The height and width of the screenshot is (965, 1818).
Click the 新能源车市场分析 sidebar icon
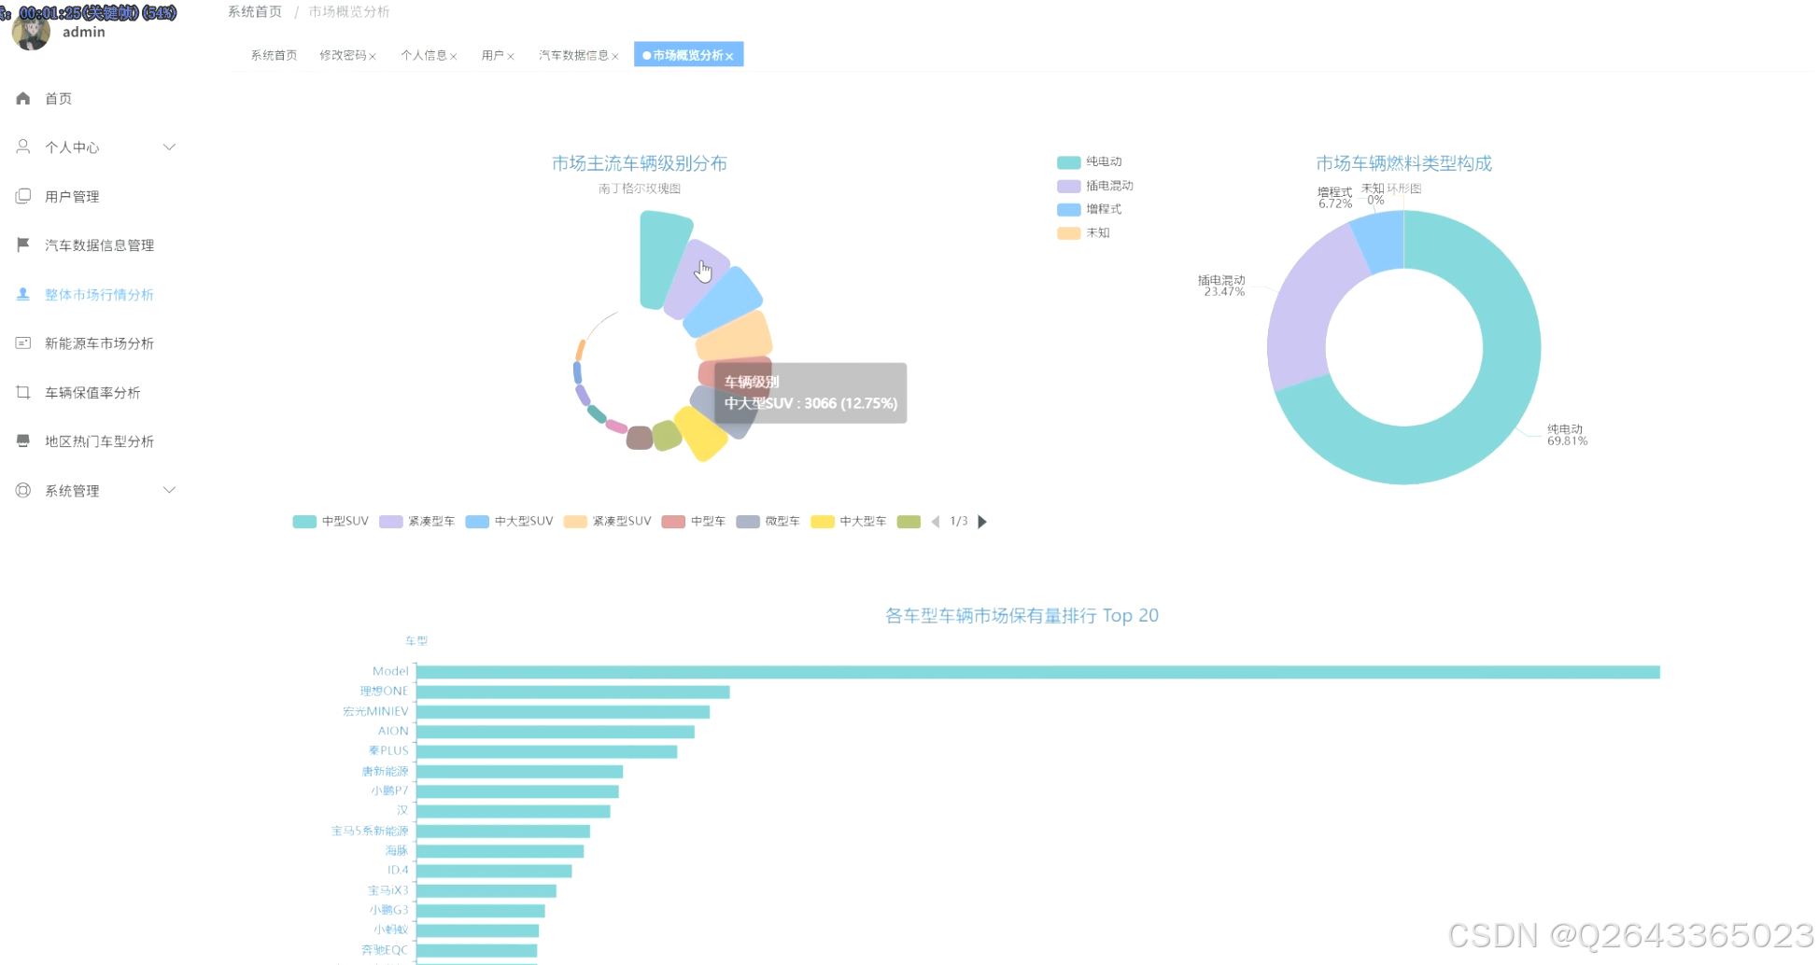point(23,343)
